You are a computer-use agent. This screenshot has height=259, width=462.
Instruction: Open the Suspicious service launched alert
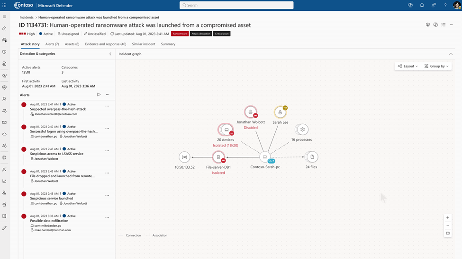click(51, 199)
